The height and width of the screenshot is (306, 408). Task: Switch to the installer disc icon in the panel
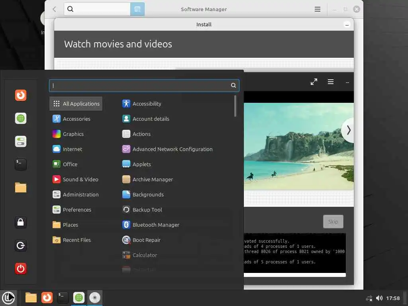95,298
